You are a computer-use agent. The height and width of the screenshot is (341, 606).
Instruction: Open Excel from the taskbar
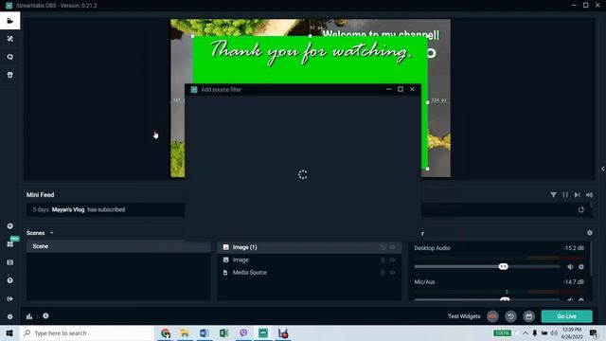point(223,332)
